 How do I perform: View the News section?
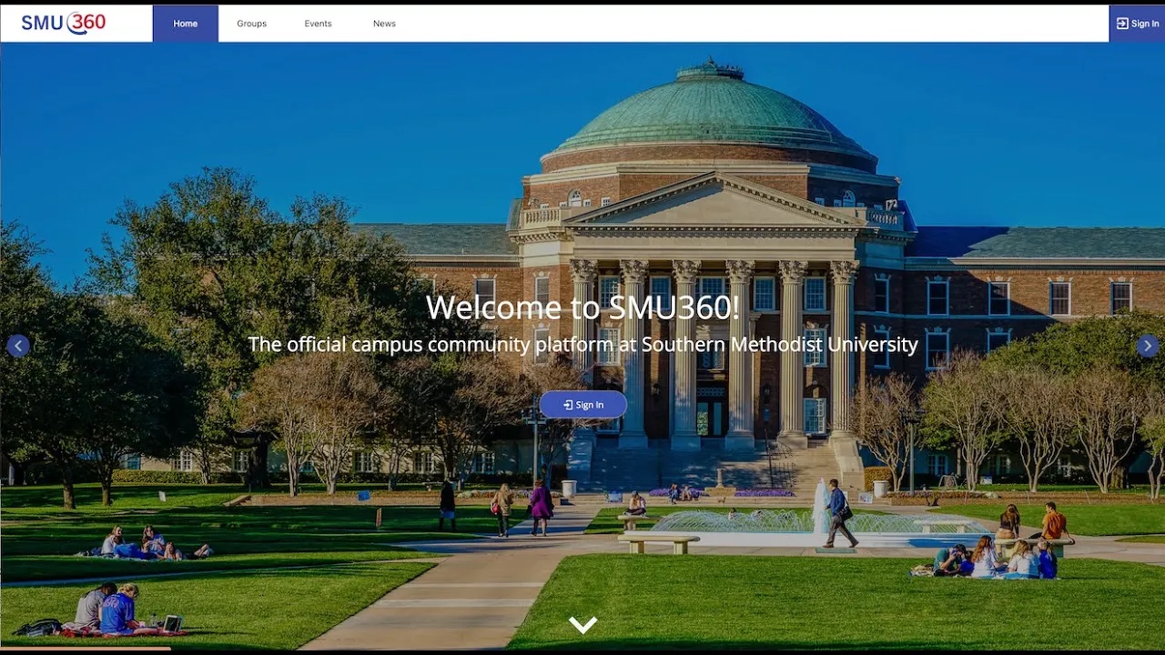(384, 23)
